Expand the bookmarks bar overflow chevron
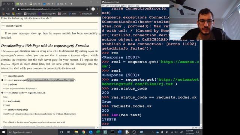This screenshot has width=240, height=135. point(97,14)
